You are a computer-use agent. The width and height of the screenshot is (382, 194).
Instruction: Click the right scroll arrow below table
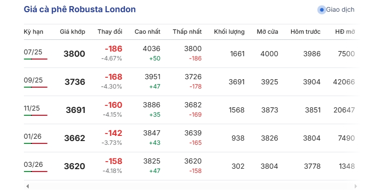click(x=356, y=186)
